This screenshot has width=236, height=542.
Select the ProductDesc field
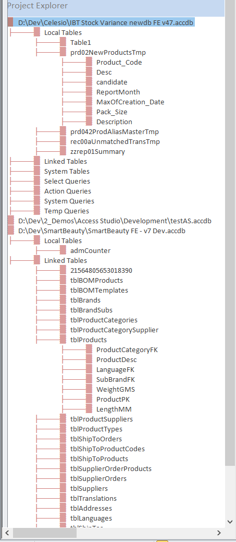[x=117, y=360]
